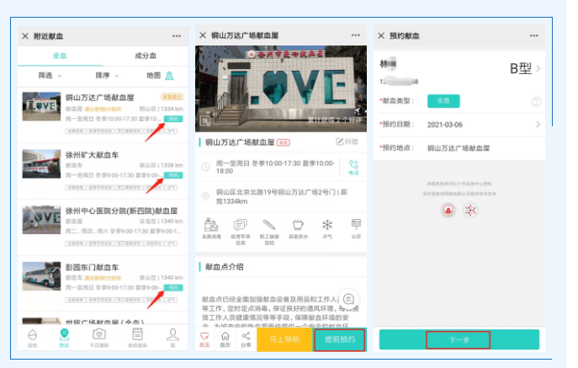Viewport: 578px width, 368px height.
Task: Call the donation house via 电话 icon
Action: coord(353,168)
